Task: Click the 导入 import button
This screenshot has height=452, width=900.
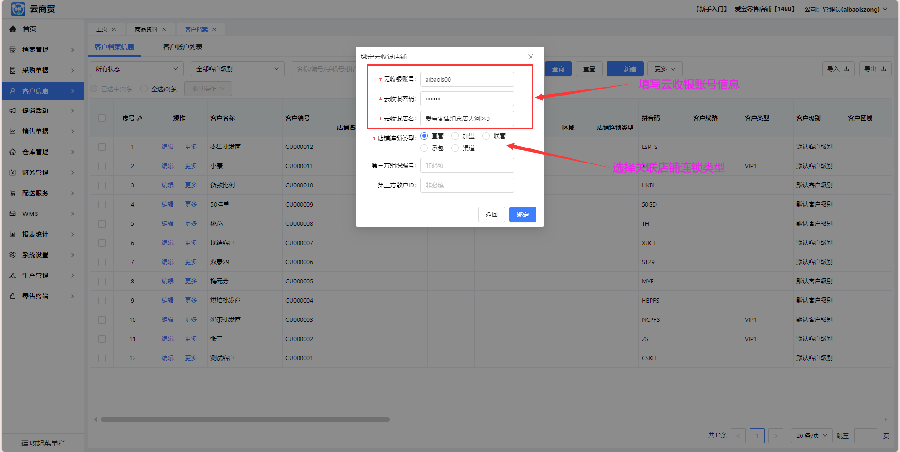Action: coord(838,69)
